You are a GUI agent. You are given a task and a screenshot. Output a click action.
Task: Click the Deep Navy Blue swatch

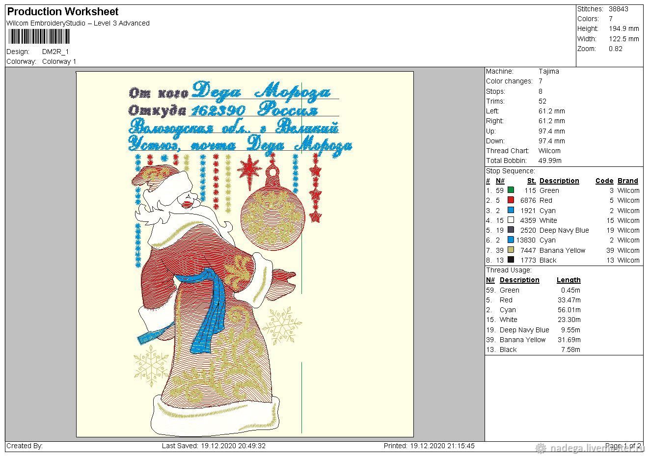[511, 230]
